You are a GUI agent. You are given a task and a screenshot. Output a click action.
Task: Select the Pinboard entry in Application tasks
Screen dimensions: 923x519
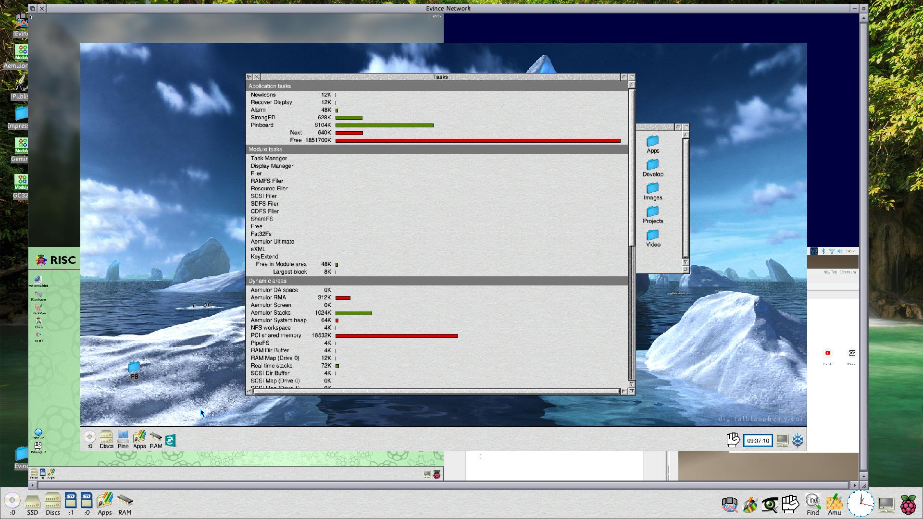[262, 125]
